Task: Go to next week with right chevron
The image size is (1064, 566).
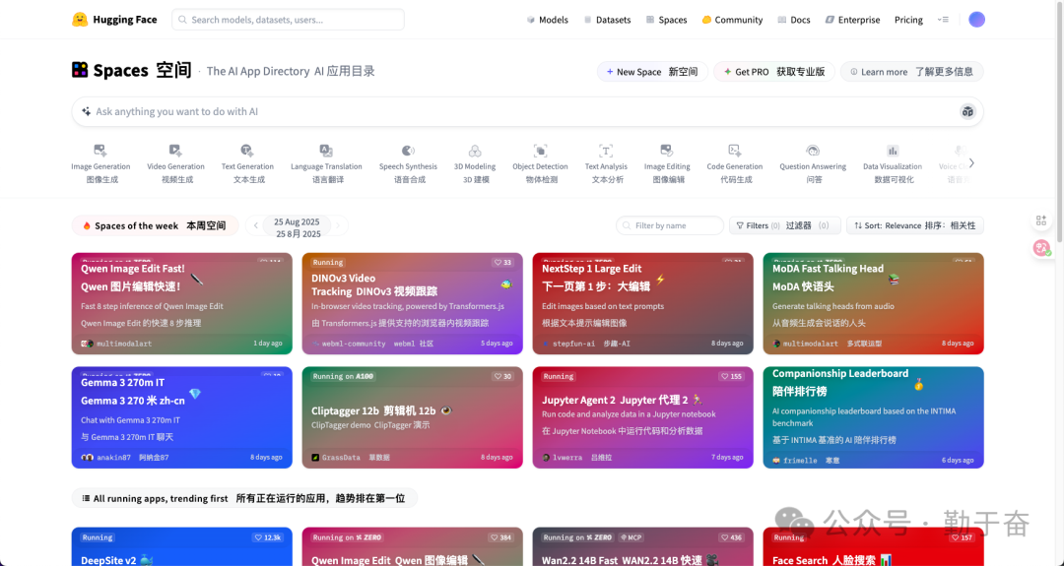Action: click(x=338, y=225)
